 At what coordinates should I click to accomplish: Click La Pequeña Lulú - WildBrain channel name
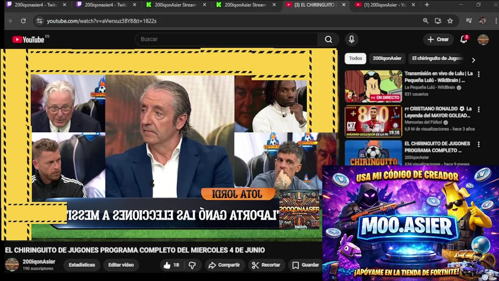pos(430,87)
